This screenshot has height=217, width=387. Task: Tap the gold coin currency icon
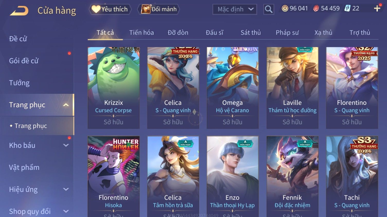(x=285, y=8)
